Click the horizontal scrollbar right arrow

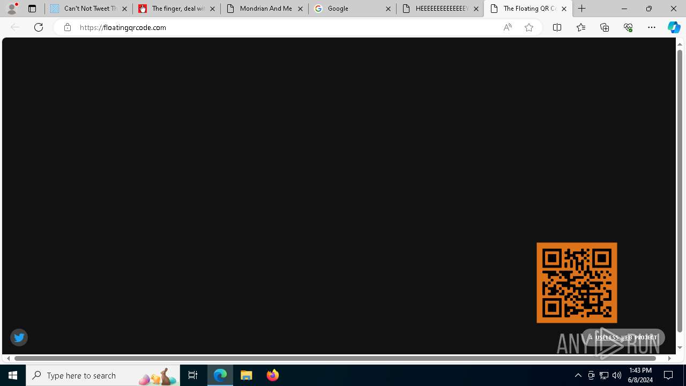[x=669, y=358]
